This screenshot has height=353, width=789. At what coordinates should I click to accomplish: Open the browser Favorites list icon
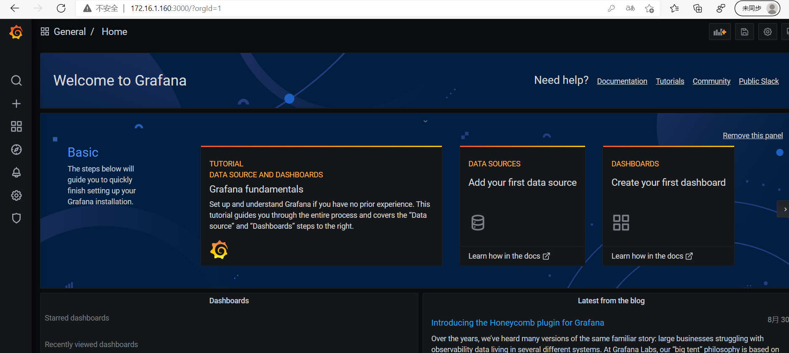coord(674,8)
